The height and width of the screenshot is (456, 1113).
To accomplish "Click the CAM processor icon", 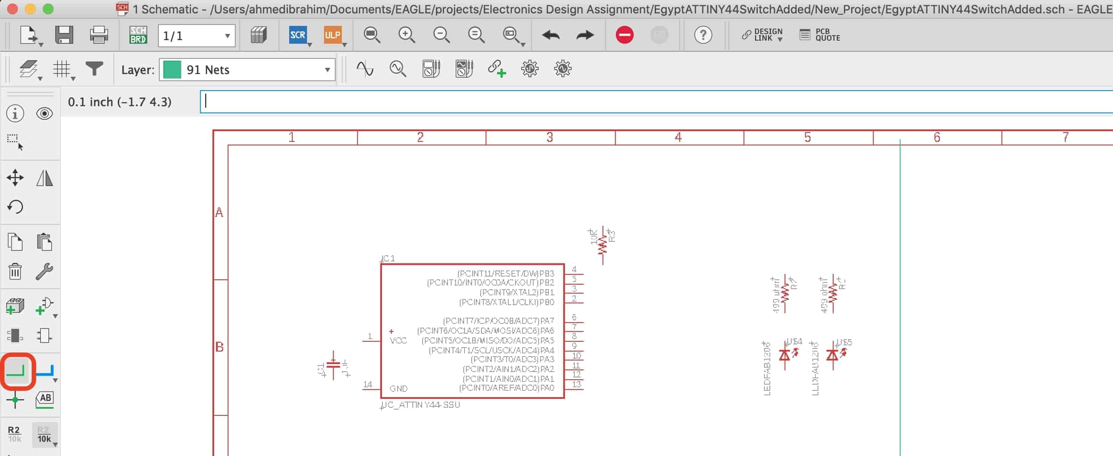I will [x=258, y=34].
